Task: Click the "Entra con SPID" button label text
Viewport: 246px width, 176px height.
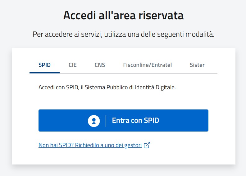Action: click(135, 121)
